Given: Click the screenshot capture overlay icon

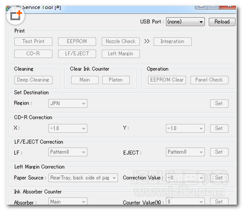Looking at the screenshot, I should pos(16,16).
